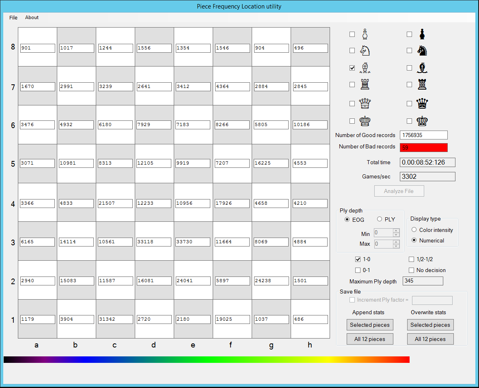
Task: Enable the white knight checkbox
Action: 352,51
